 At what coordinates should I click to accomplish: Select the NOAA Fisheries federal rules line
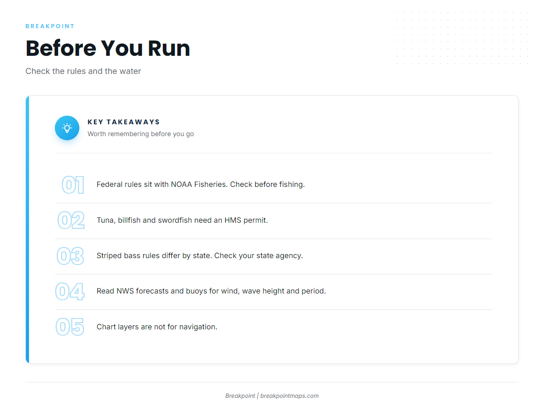pyautogui.click(x=201, y=185)
